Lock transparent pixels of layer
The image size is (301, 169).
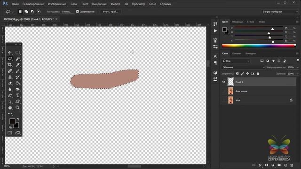tap(237, 74)
